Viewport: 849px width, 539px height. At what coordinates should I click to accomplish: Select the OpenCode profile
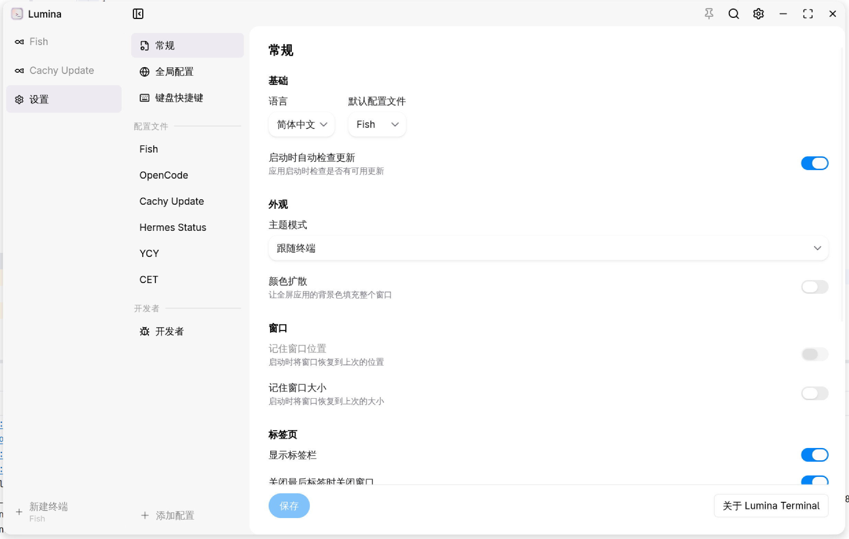pos(188,175)
